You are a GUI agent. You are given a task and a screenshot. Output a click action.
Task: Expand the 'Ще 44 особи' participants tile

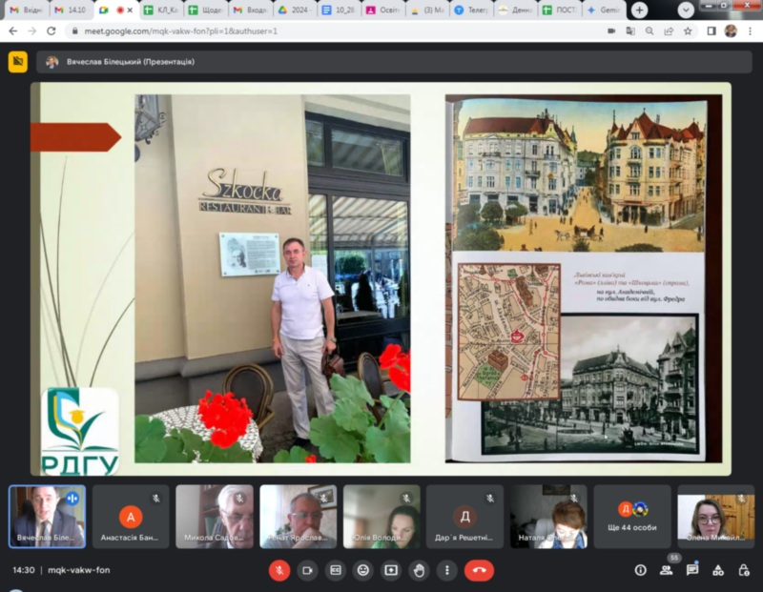coord(631,517)
